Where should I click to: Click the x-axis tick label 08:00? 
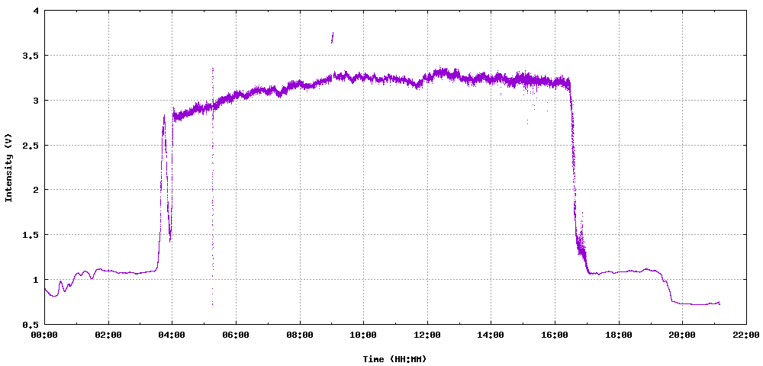coord(300,335)
